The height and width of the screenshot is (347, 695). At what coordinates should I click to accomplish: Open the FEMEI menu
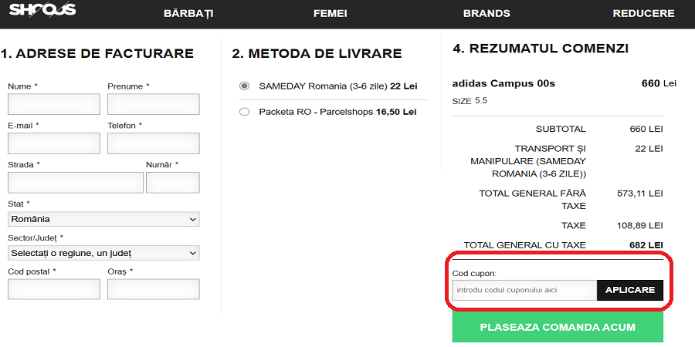pos(330,13)
